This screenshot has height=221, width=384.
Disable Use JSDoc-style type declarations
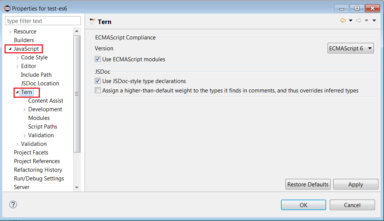(97, 81)
